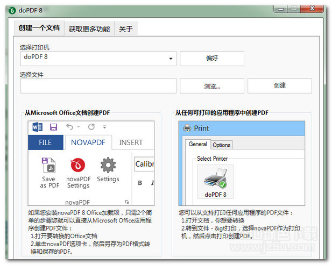Select the INSERT ribbon tab
The height and width of the screenshot is (265, 332).
(131, 142)
